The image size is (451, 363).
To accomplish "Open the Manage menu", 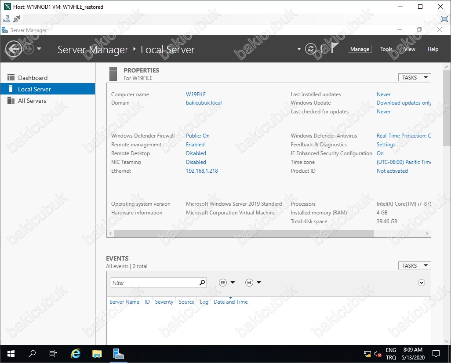I will pyautogui.click(x=360, y=49).
